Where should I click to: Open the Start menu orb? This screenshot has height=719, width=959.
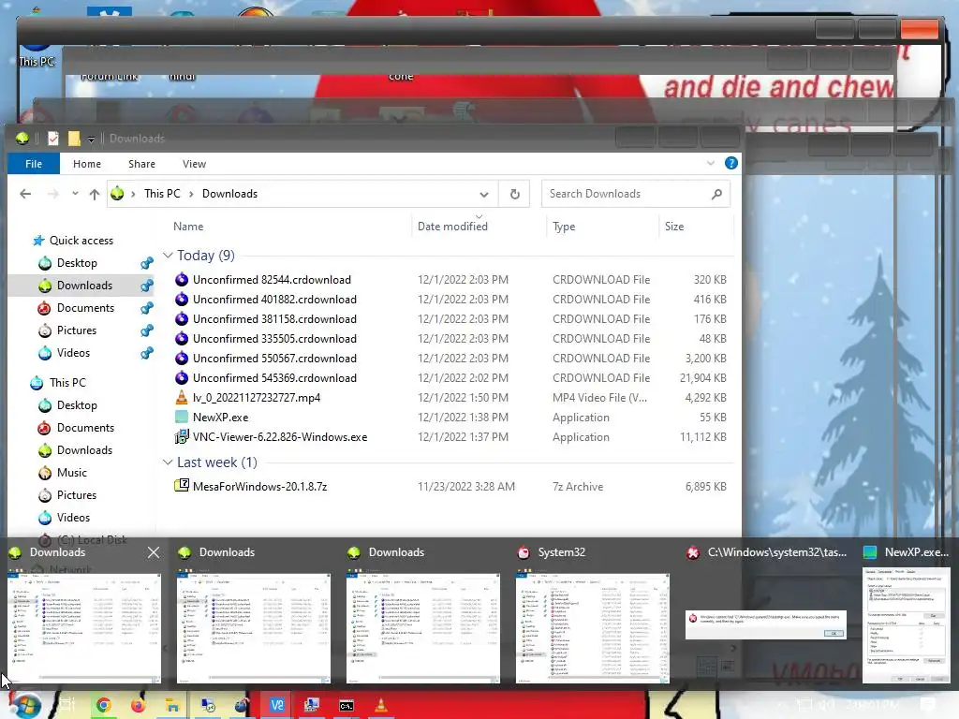(24, 705)
